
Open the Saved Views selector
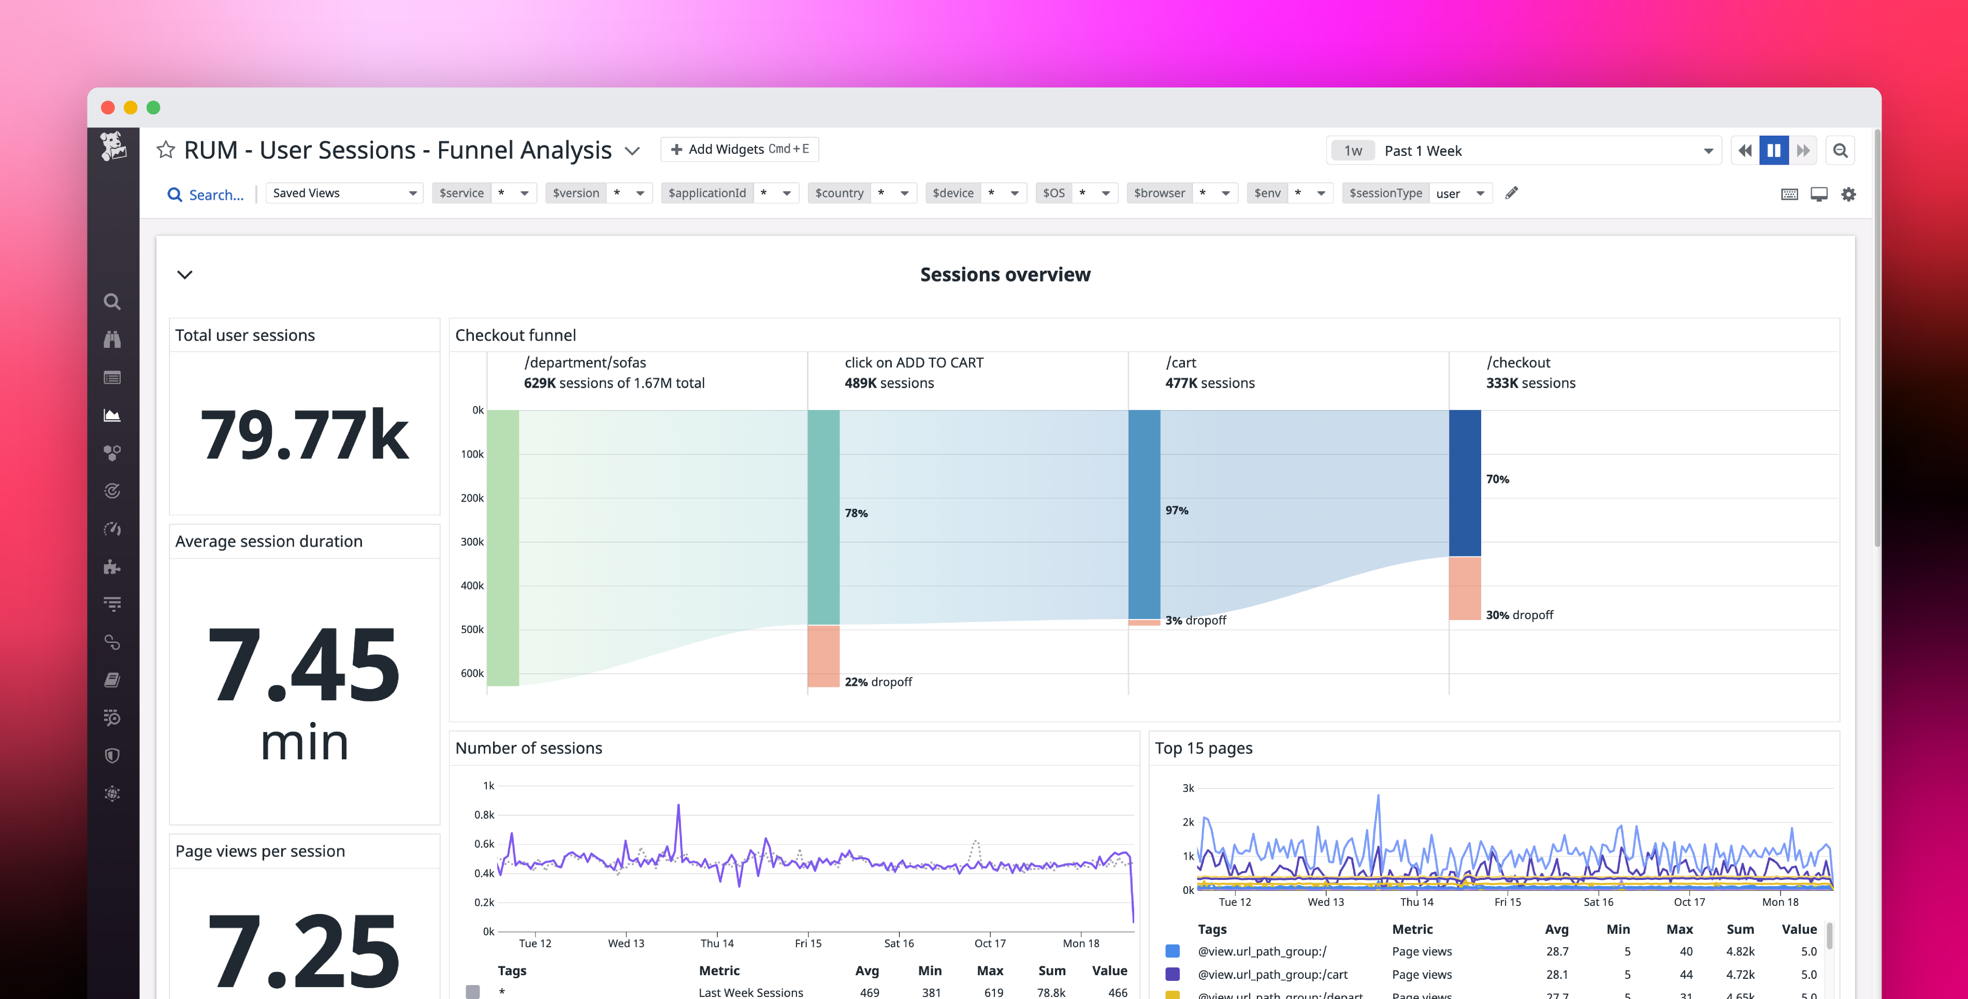pyautogui.click(x=344, y=193)
